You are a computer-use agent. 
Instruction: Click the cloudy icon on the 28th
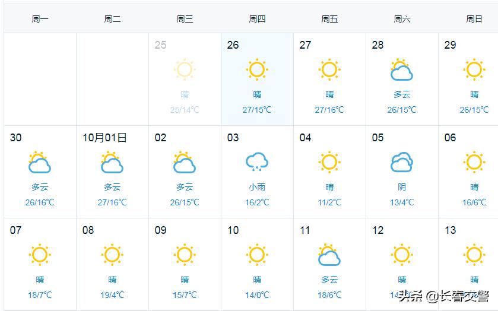tap(402, 71)
